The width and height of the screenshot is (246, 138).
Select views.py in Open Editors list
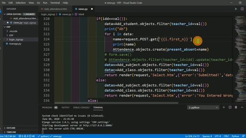click(21, 23)
